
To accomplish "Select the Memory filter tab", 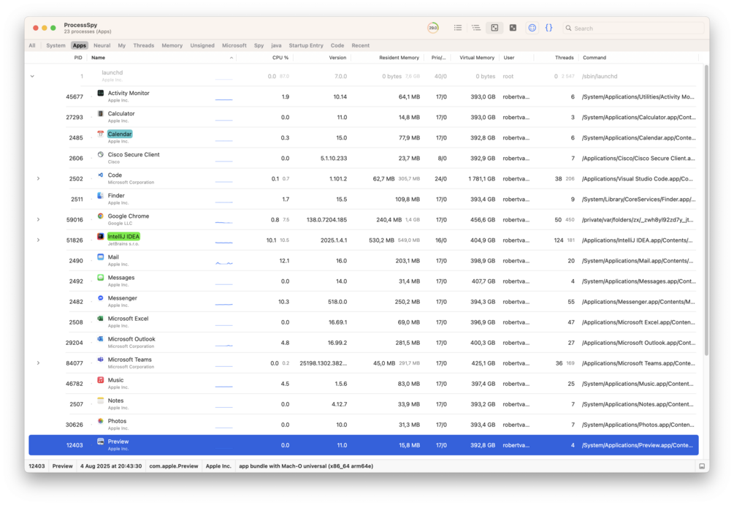I will coord(172,45).
